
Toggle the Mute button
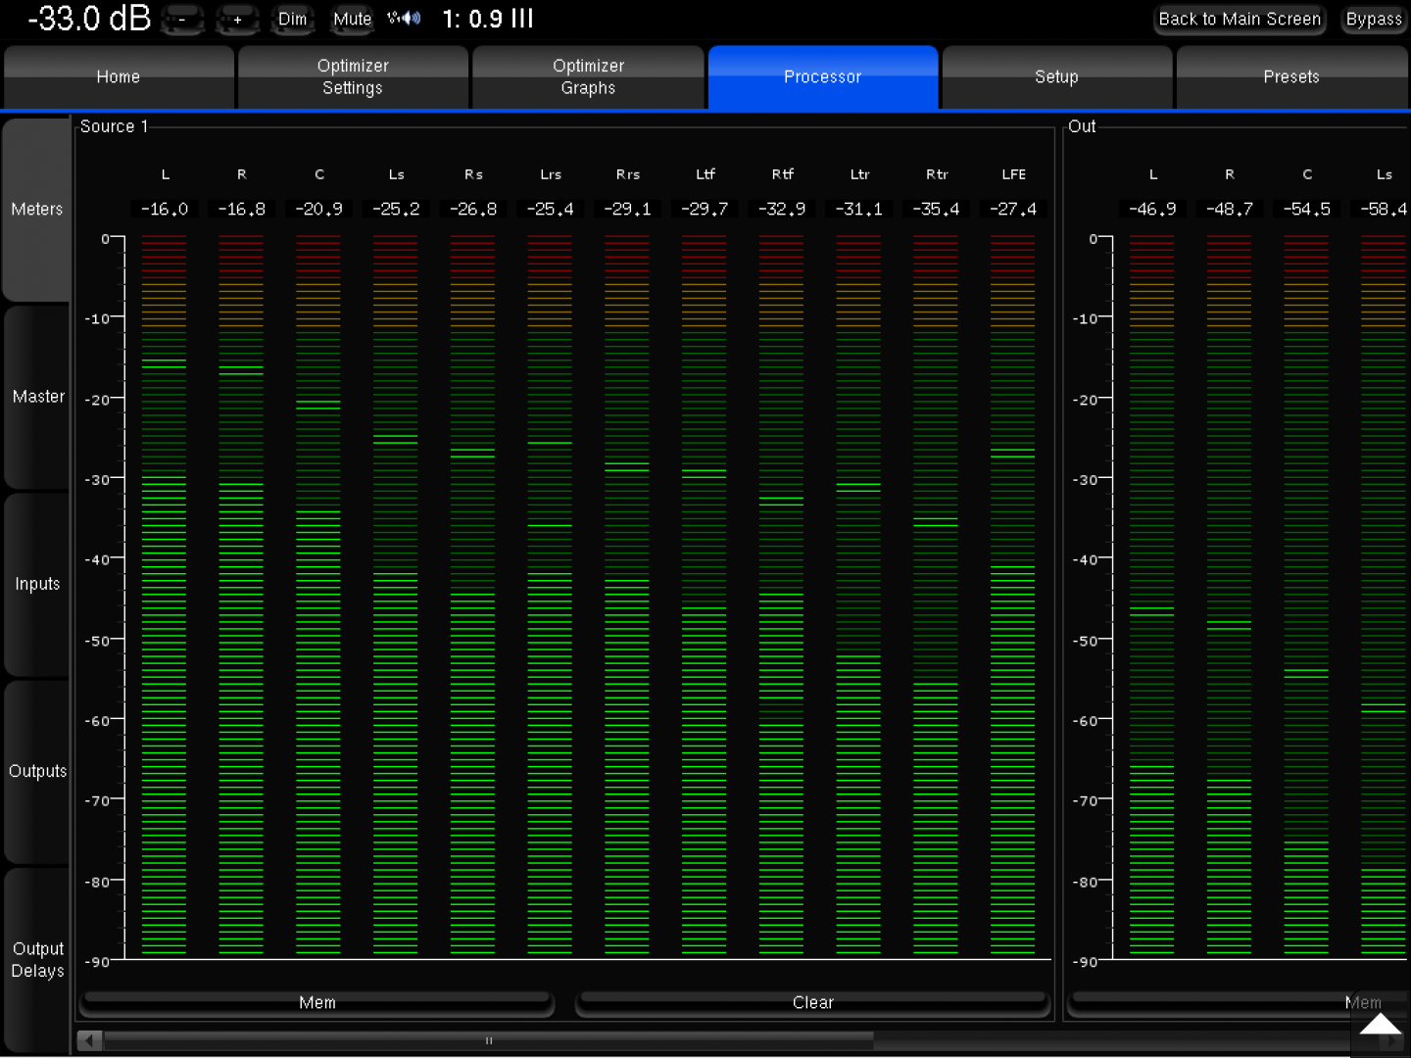[352, 20]
